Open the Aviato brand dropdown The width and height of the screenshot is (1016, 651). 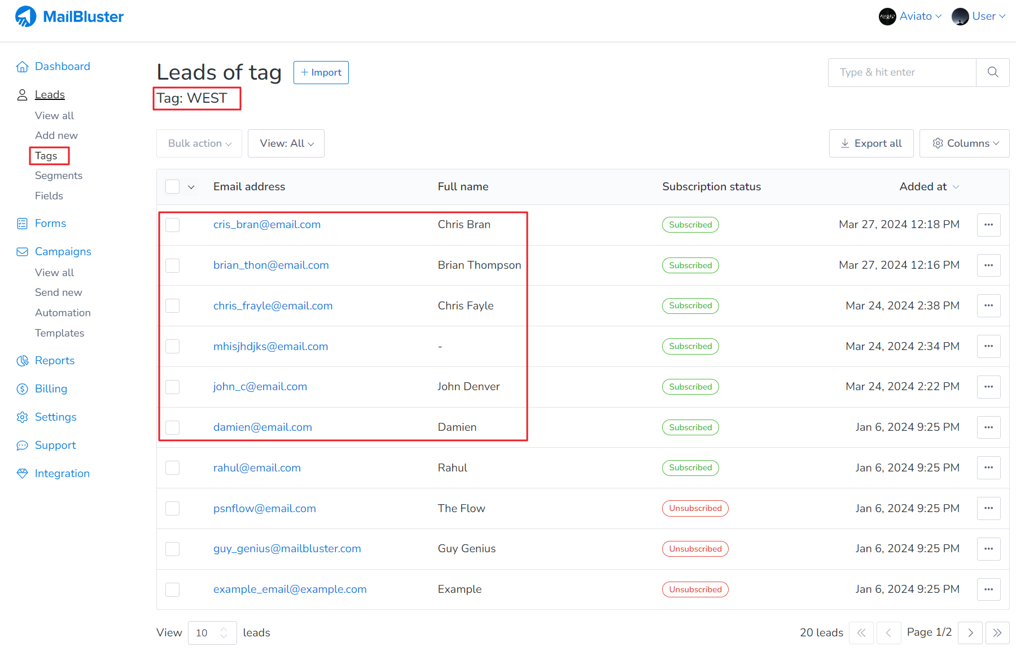pos(910,16)
